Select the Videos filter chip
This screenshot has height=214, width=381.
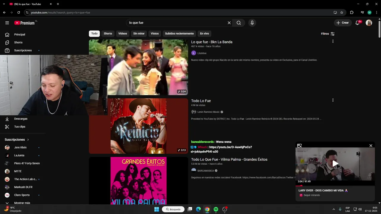tap(123, 34)
